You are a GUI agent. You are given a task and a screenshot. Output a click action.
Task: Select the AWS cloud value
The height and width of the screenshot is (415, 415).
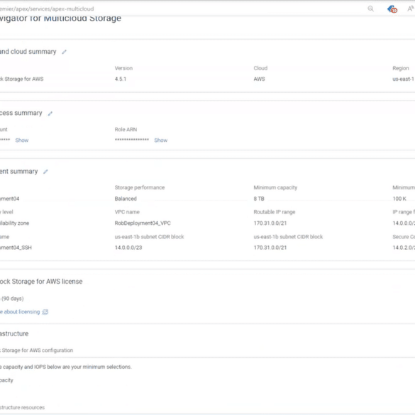(259, 79)
